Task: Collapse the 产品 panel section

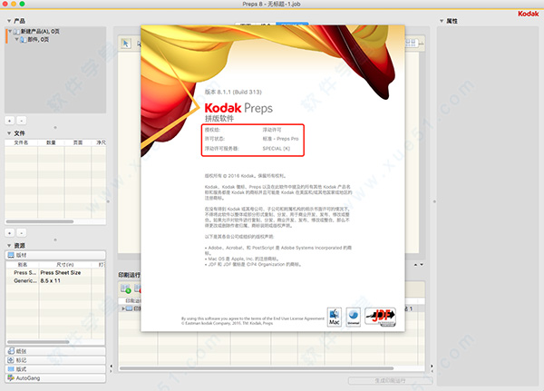Action: (x=9, y=21)
